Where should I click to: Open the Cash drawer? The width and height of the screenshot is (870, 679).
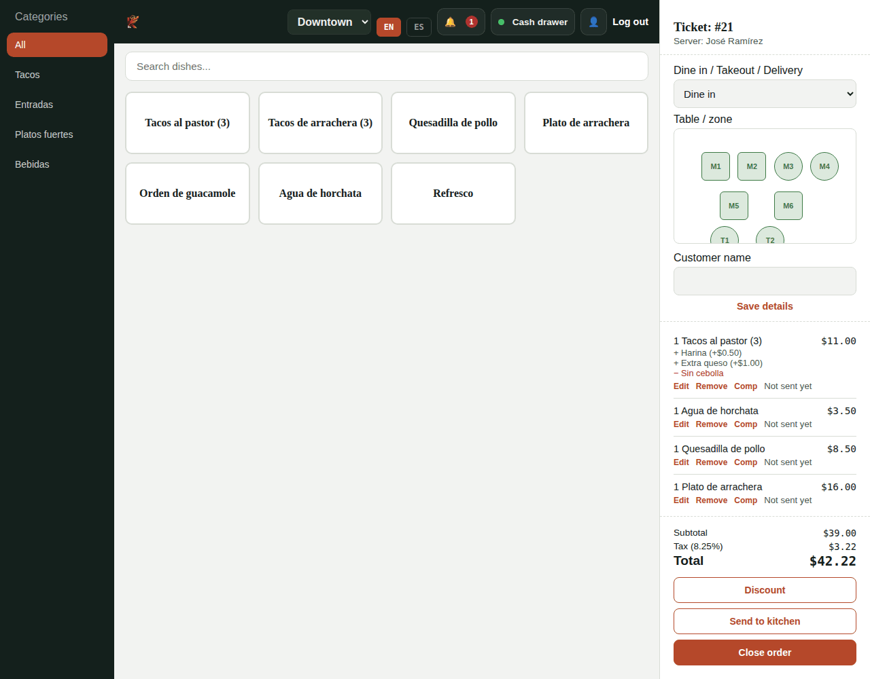(533, 22)
